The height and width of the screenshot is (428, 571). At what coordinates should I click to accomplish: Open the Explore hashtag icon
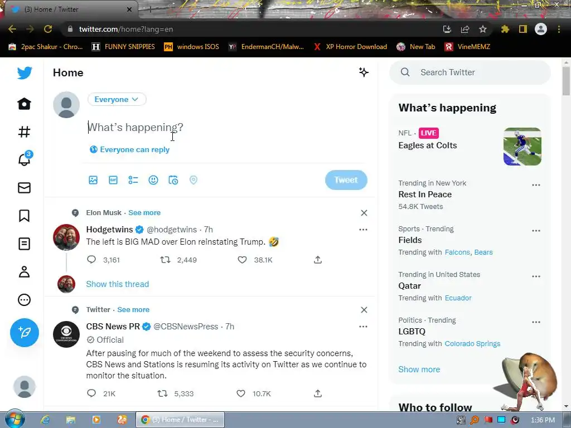tap(25, 132)
